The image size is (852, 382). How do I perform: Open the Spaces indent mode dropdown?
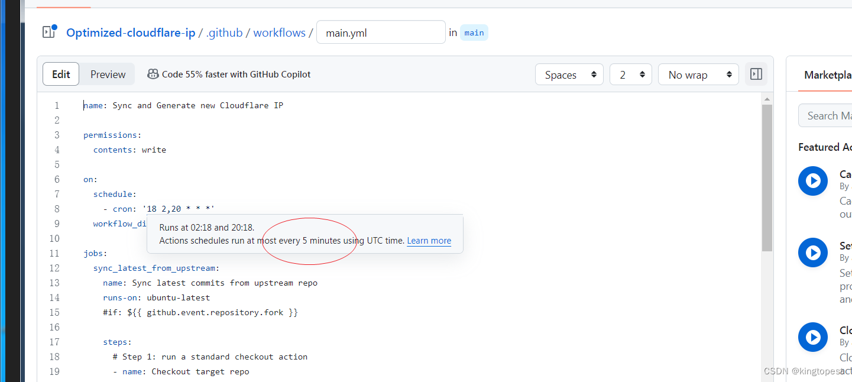[569, 75]
